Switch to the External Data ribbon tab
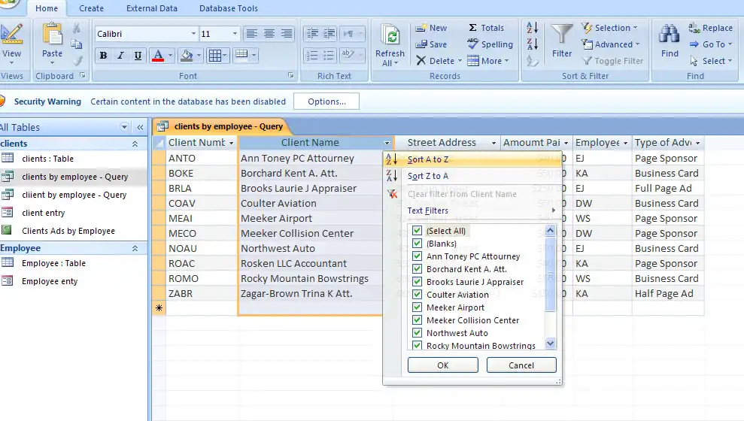Image resolution: width=744 pixels, height=421 pixels. click(x=152, y=8)
